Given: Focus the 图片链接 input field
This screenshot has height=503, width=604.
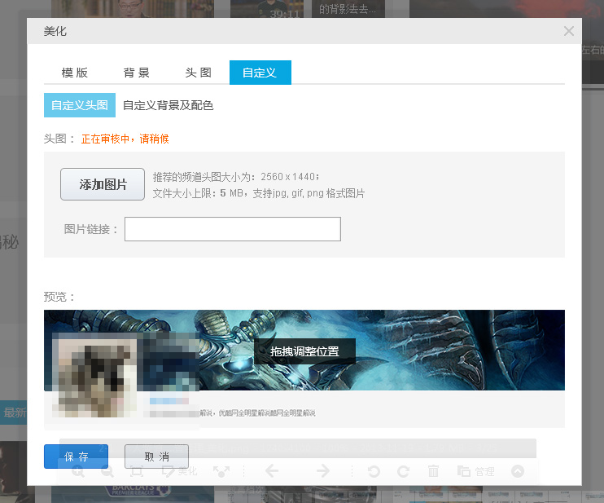Looking at the screenshot, I should (x=233, y=229).
